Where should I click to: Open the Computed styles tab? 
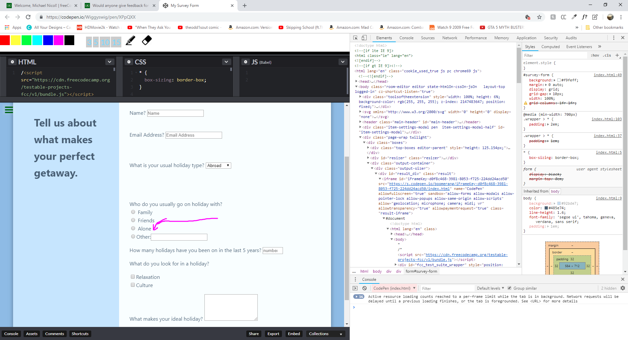click(550, 47)
